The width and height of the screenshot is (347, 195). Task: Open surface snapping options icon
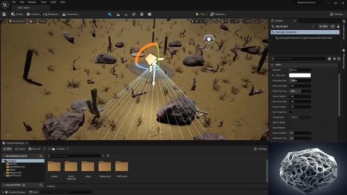coord(216,21)
